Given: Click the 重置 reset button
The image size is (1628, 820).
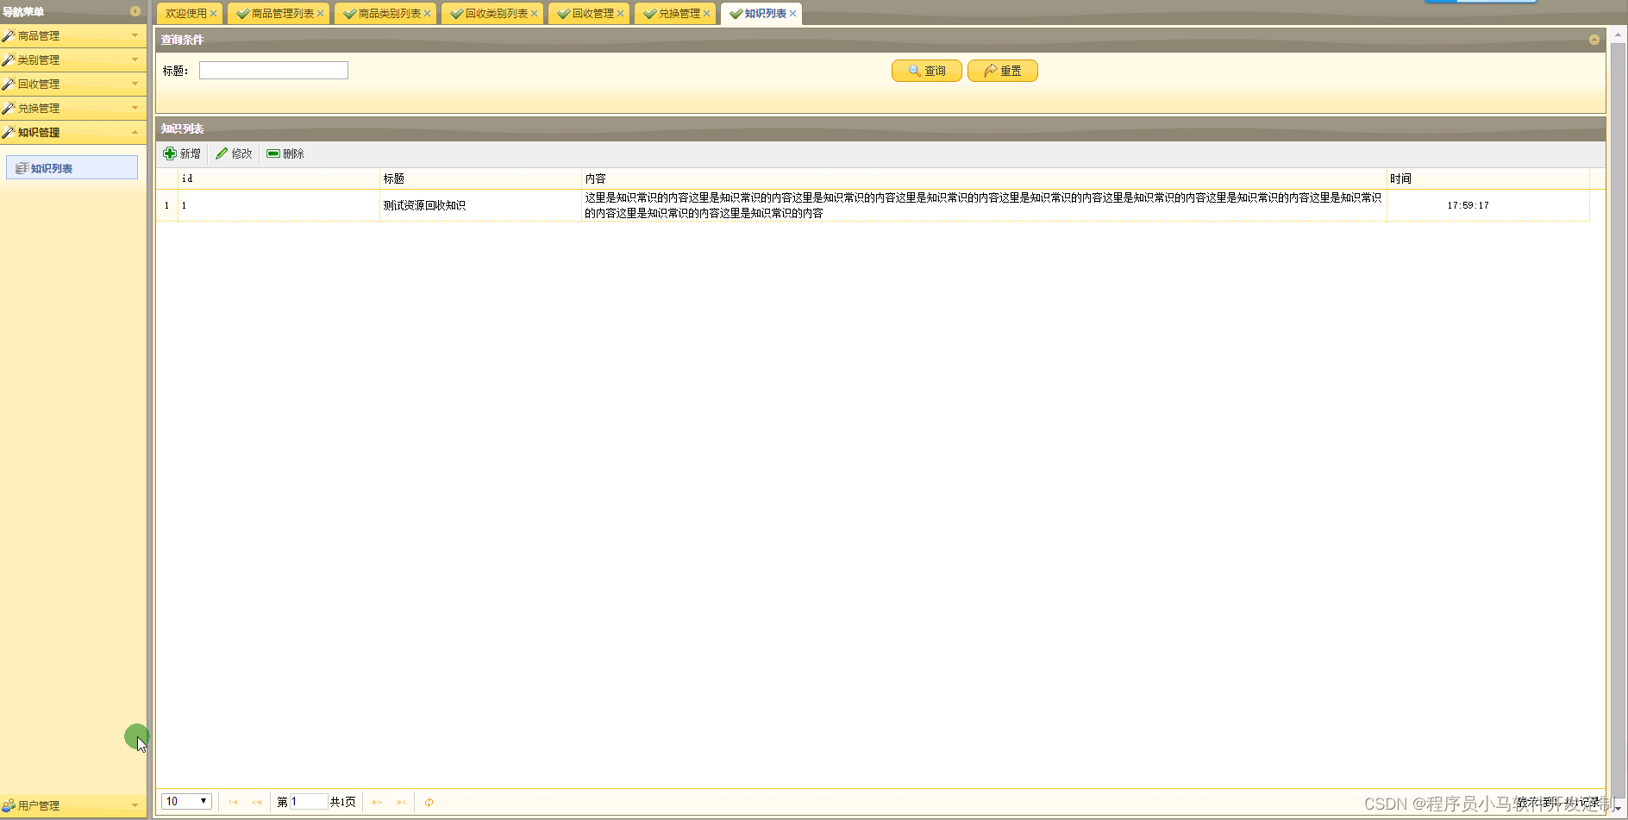Looking at the screenshot, I should (x=1003, y=71).
